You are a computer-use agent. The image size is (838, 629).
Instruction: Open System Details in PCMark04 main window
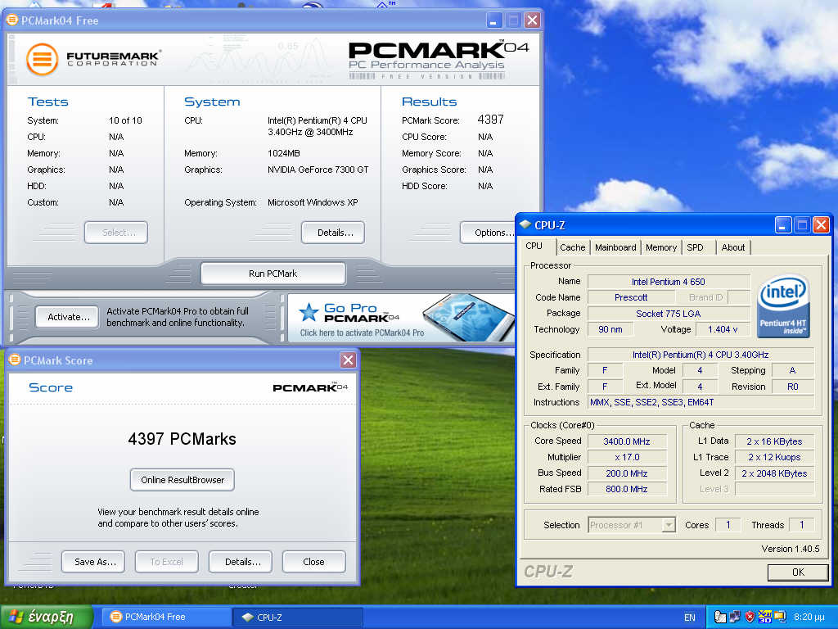pyautogui.click(x=333, y=233)
